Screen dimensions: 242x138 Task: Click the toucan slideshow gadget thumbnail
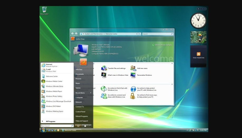[198, 37]
